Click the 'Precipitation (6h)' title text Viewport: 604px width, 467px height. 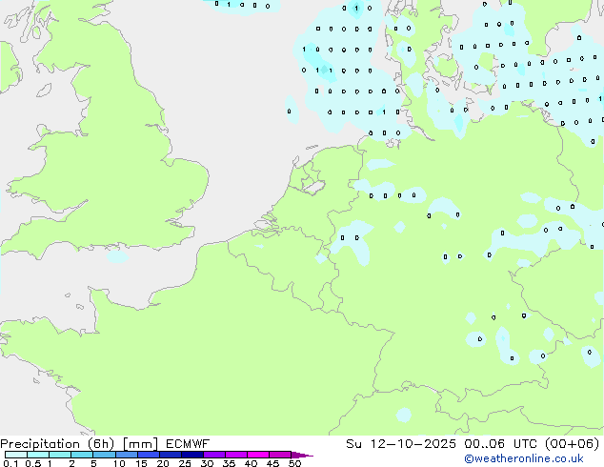click(57, 444)
